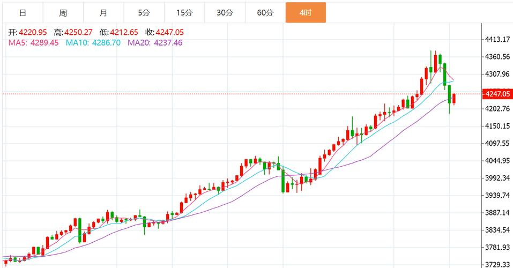Image resolution: width=513 pixels, height=268 pixels.
Task: Choose the 30分 interval tab
Action: click(x=225, y=13)
